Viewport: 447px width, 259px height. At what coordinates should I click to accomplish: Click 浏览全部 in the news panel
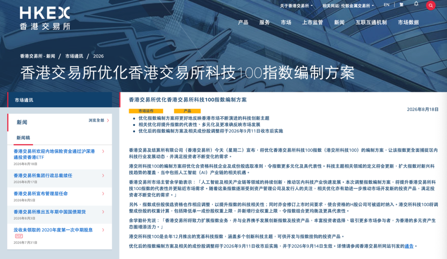[x=99, y=120]
